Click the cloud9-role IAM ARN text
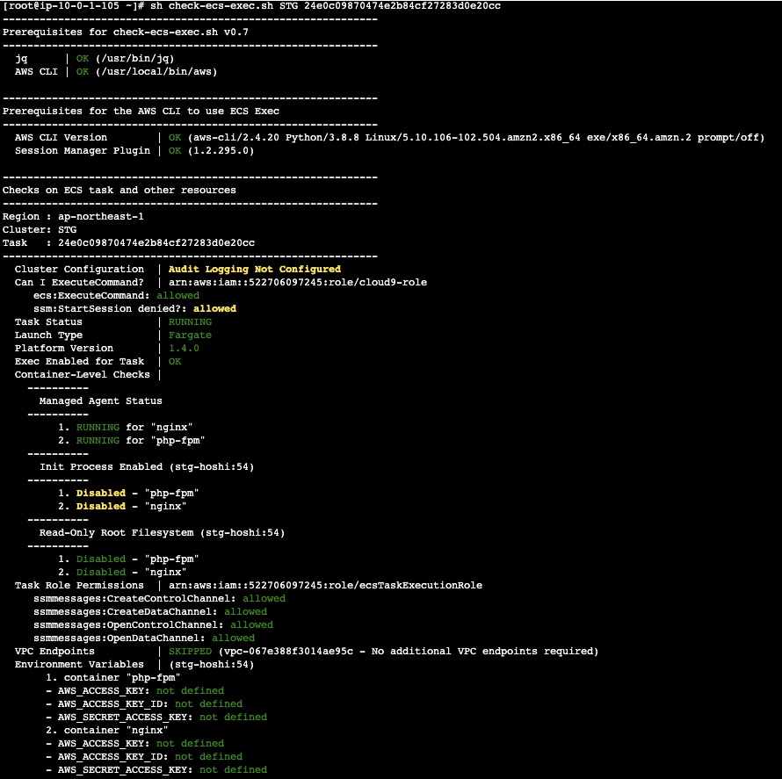The image size is (782, 779). [298, 282]
